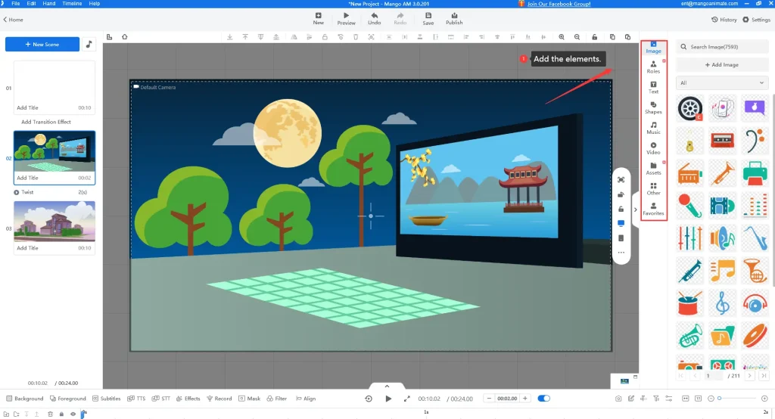The image size is (775, 419).
Task: Select the Shapes element category
Action: pyautogui.click(x=653, y=107)
